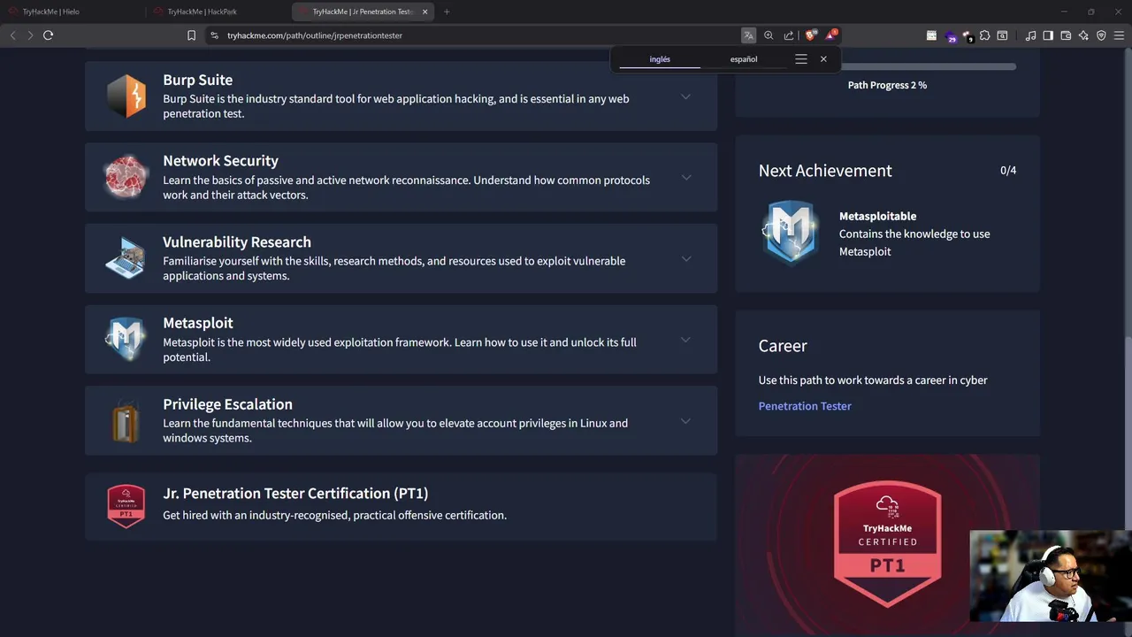Click the TryHackMe Certified PT1 banner image

point(887,546)
